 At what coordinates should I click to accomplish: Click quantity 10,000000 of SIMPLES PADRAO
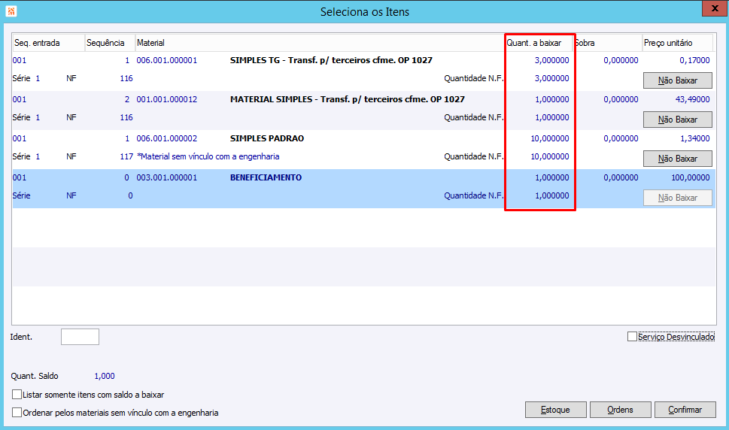[x=550, y=138]
